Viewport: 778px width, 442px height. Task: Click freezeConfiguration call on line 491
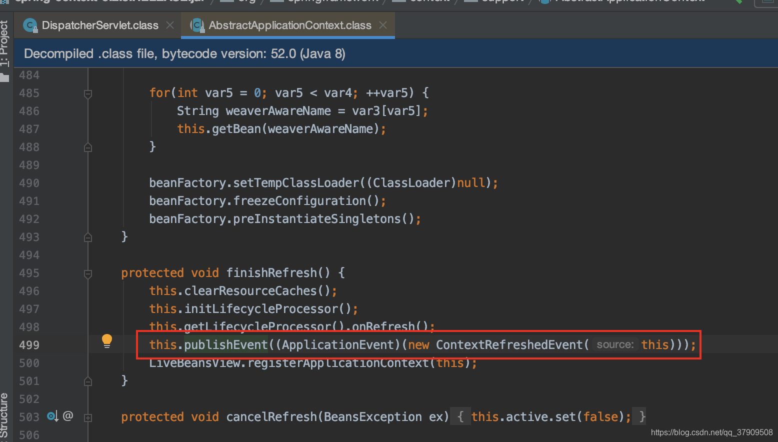point(300,200)
